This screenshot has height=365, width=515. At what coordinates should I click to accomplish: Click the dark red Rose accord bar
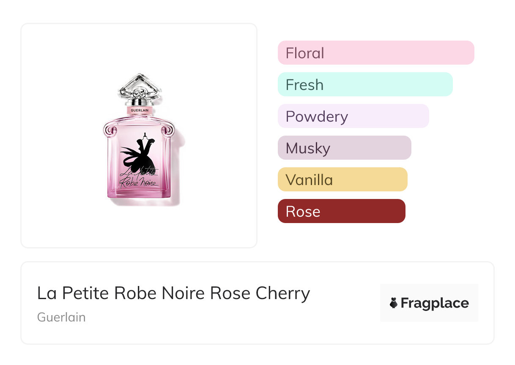pyautogui.click(x=341, y=211)
